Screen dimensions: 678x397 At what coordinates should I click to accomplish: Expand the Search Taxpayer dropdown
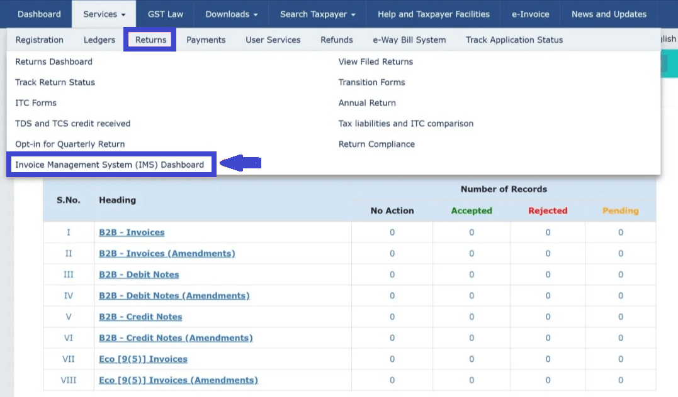coord(317,14)
